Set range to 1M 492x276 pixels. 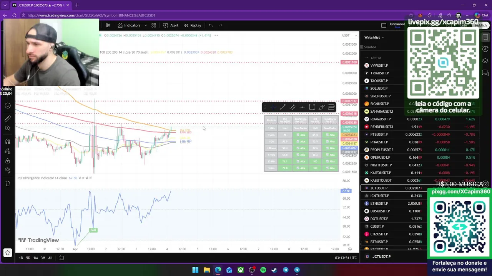[35, 258]
